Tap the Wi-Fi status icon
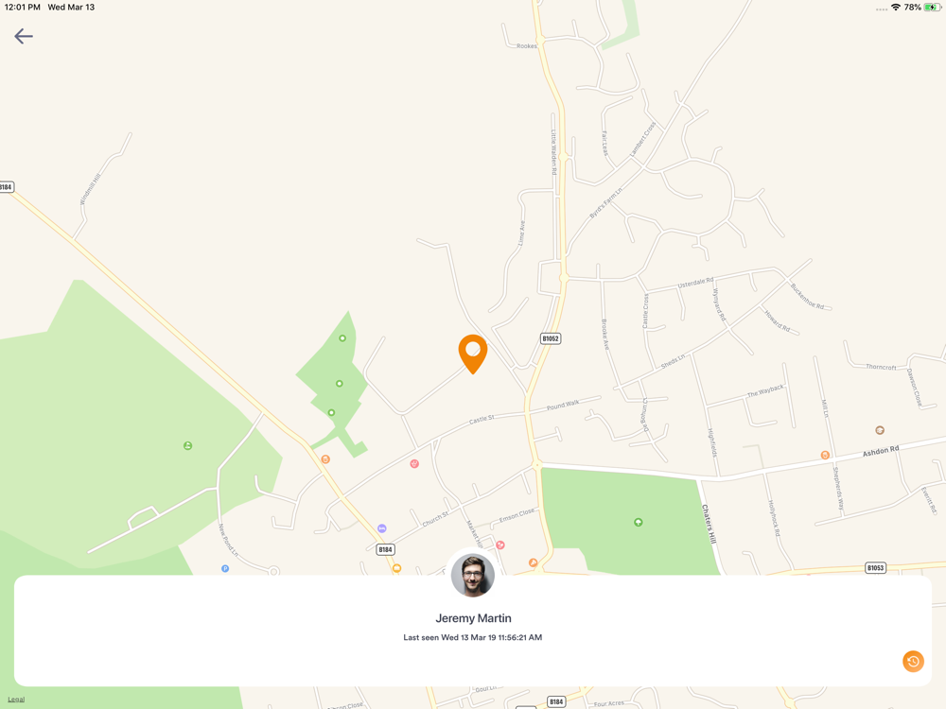The height and width of the screenshot is (709, 946). click(x=896, y=8)
